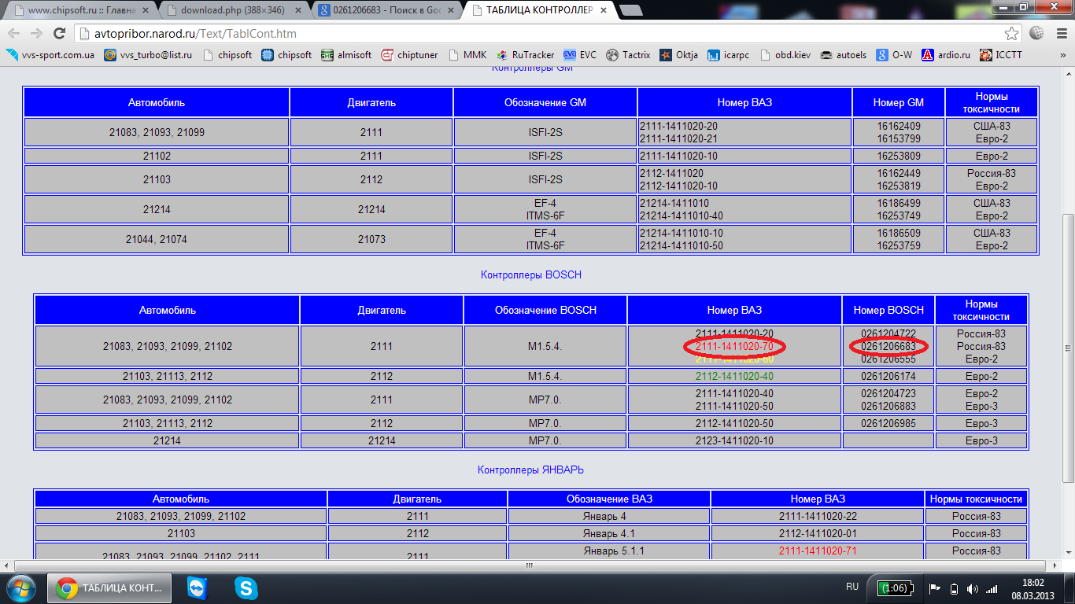Open the chiptuner bookmark
This screenshot has width=1075, height=604.
[x=412, y=55]
